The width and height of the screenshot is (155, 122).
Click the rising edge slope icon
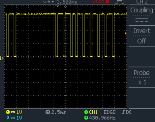(x=123, y=112)
